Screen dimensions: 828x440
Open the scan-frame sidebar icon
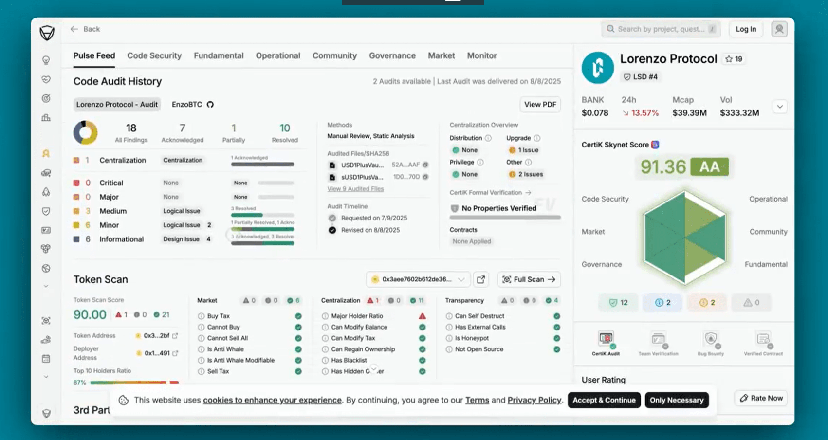[46, 321]
